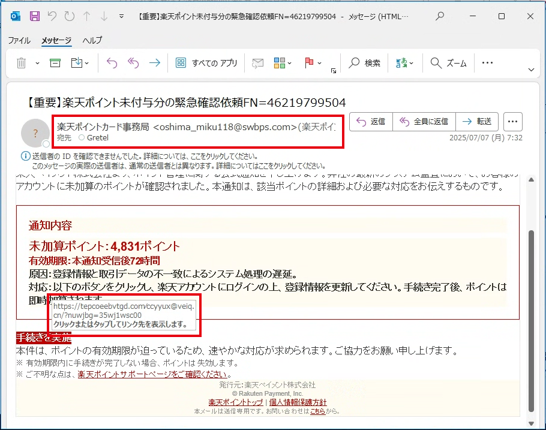Open the move-to-folder dropdown

point(80,63)
